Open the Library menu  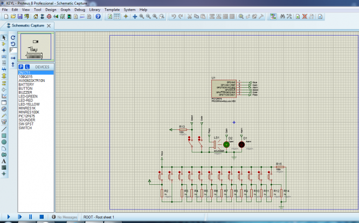tap(94, 10)
